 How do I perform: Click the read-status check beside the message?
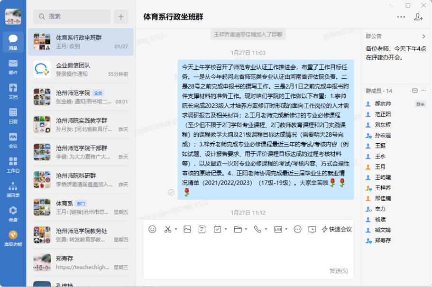tap(171, 192)
